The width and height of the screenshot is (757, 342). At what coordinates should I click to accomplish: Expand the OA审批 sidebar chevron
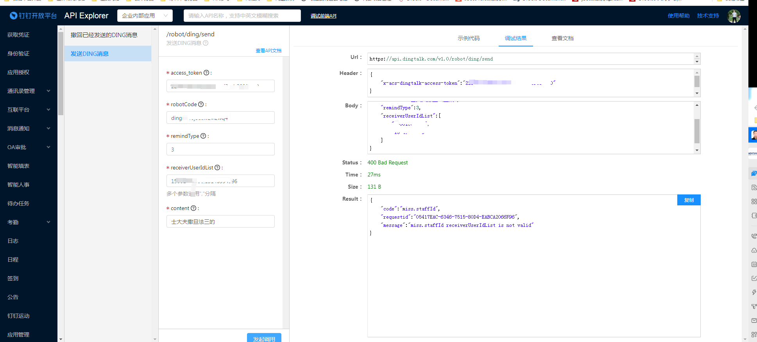[48, 147]
